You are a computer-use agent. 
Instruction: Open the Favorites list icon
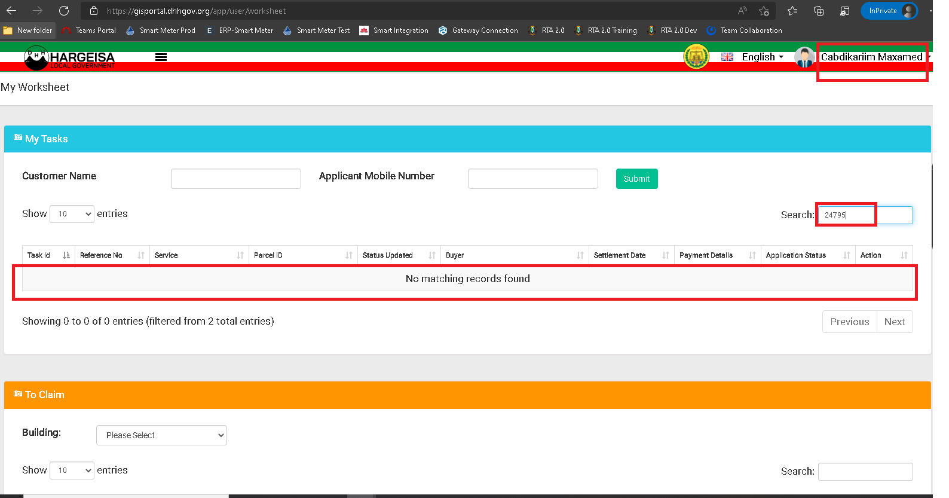792,11
